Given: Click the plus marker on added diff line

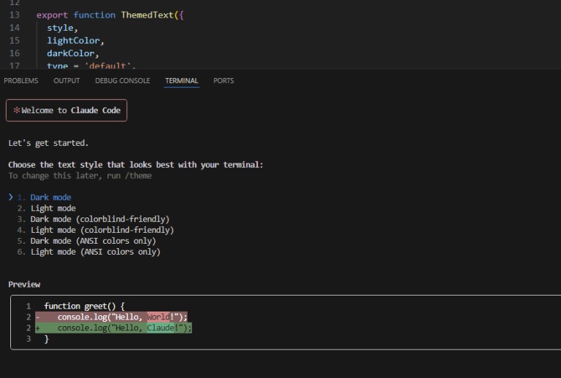Looking at the screenshot, I should pos(37,328).
